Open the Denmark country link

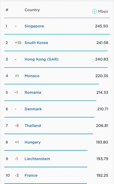point(33,109)
